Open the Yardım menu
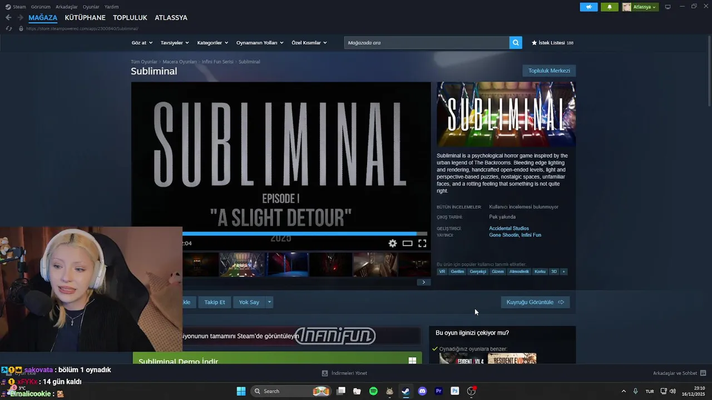The height and width of the screenshot is (400, 712). click(x=111, y=7)
